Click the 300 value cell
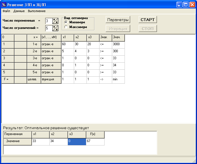The height and width of the screenshot is (164, 197). (118, 52)
